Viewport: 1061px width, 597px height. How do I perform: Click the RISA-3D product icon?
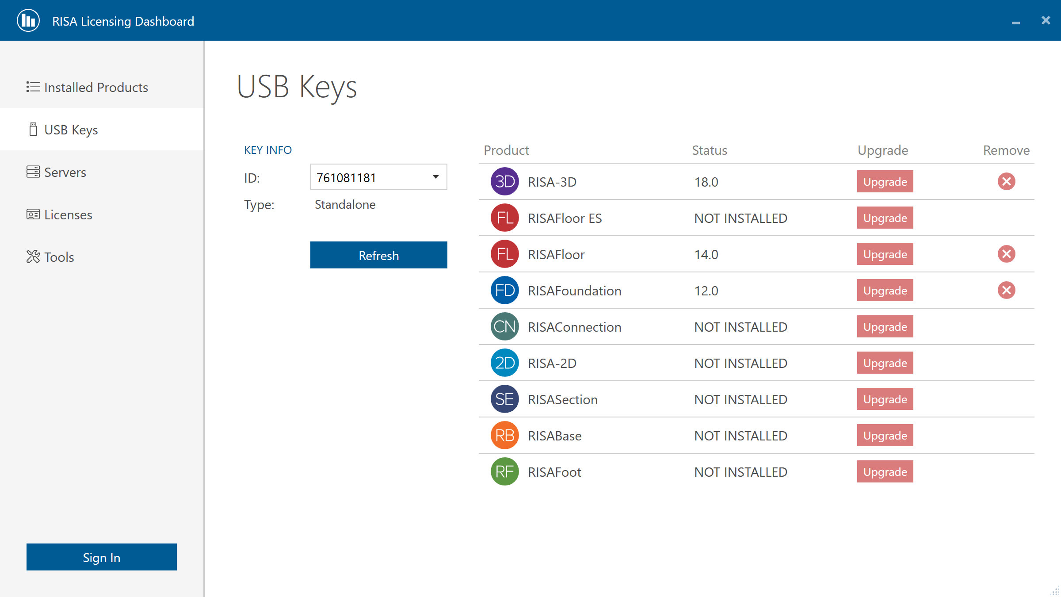tap(504, 181)
